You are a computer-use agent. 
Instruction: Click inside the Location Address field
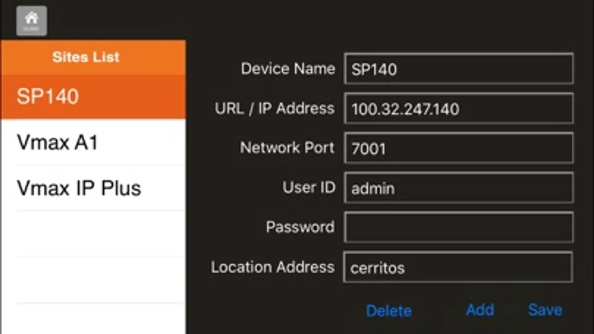point(458,268)
